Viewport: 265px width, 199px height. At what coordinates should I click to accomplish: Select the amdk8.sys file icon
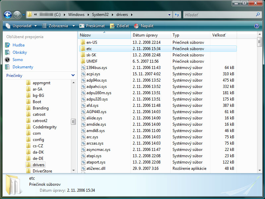(x=83, y=130)
